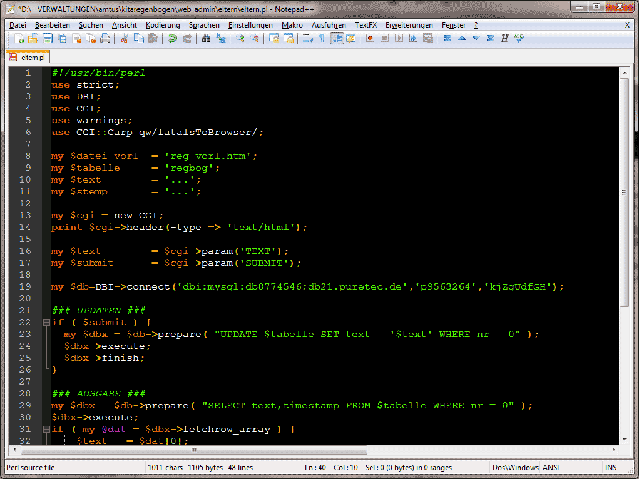Open the Kodierung menu
The image size is (639, 479).
[x=163, y=25]
